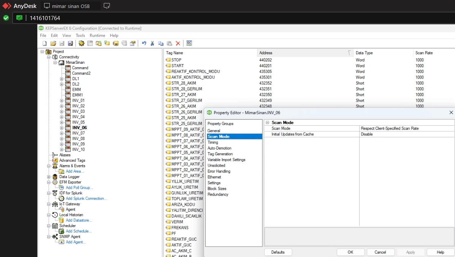Collapse the Connectivity tree node
This screenshot has height=257, width=455.
coord(49,57)
